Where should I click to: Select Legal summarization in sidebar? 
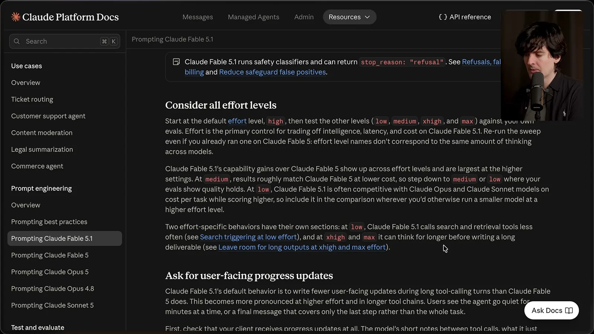[x=42, y=150]
